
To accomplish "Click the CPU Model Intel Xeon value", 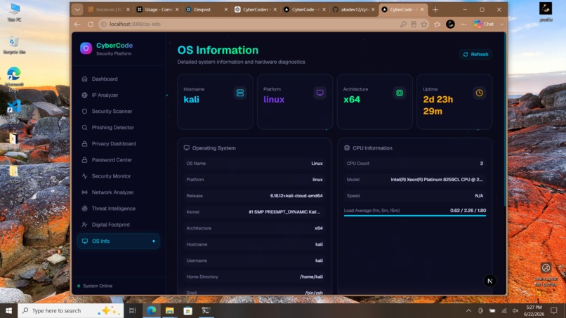I will tap(437, 180).
